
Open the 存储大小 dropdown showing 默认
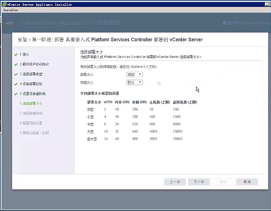pos(134,82)
